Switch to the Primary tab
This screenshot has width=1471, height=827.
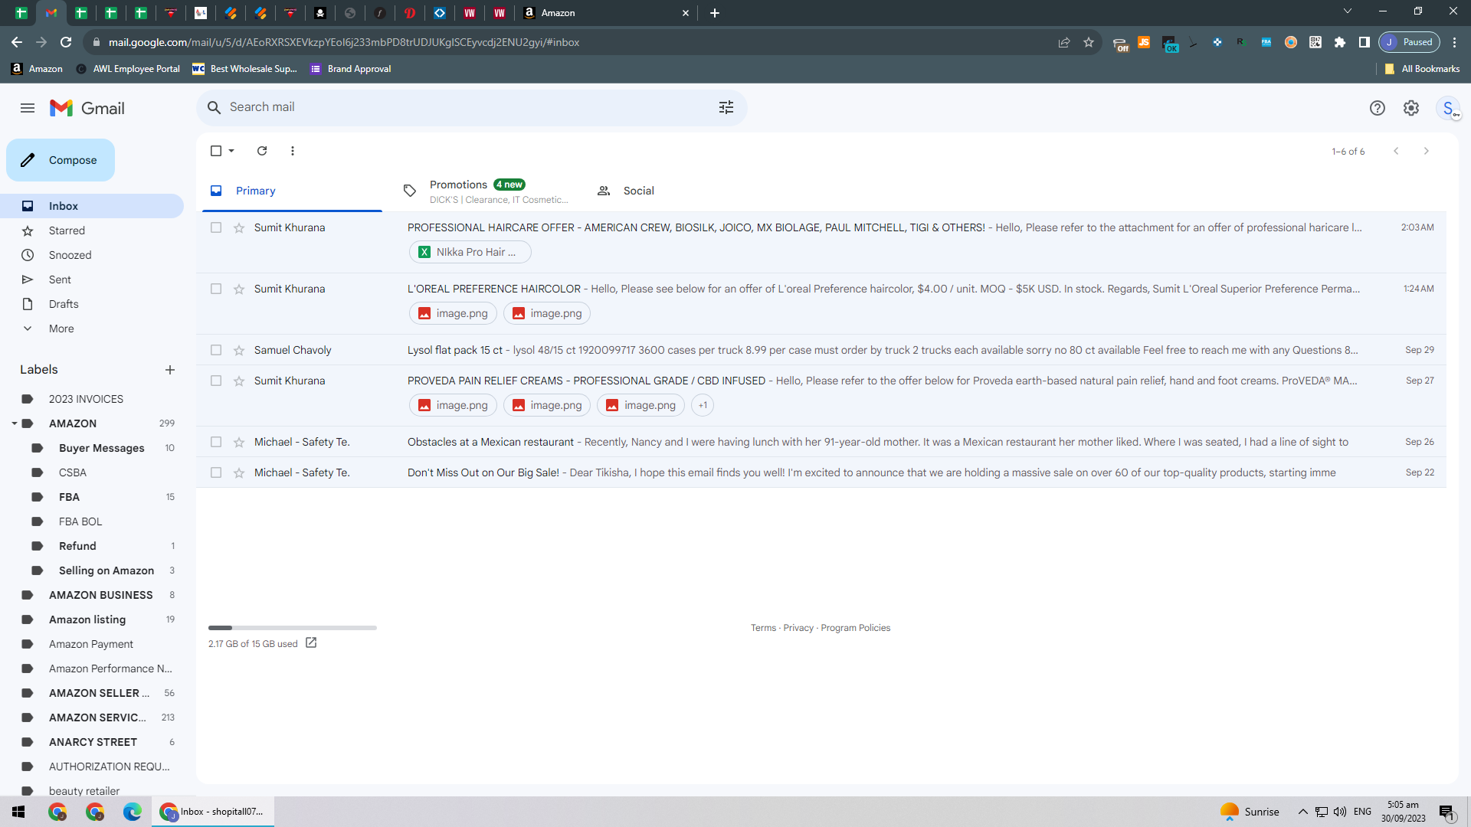pyautogui.click(x=292, y=191)
